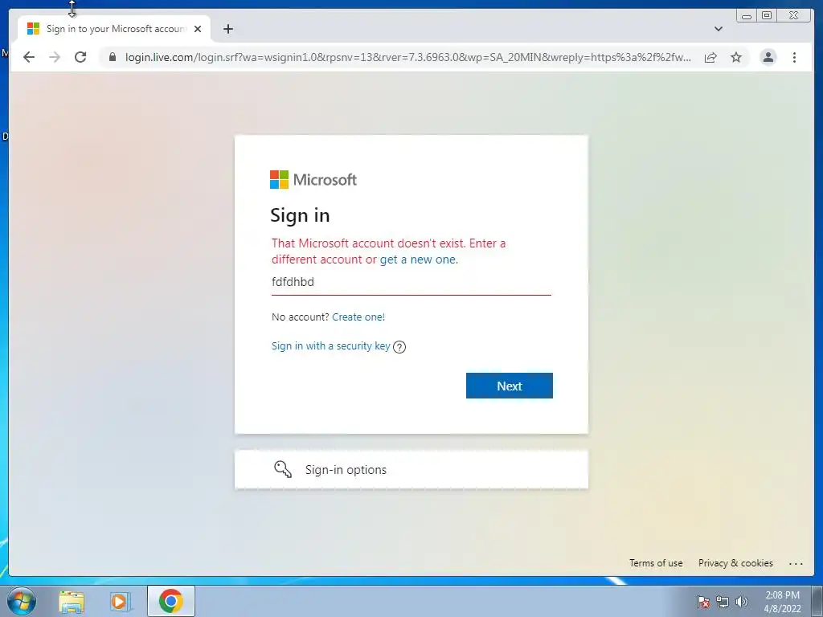Screen dimensions: 823x617
Task: Open the footer ellipsis more options
Action: [796, 563]
